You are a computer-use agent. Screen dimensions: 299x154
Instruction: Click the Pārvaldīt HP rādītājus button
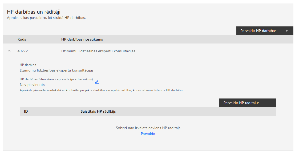[248, 103]
